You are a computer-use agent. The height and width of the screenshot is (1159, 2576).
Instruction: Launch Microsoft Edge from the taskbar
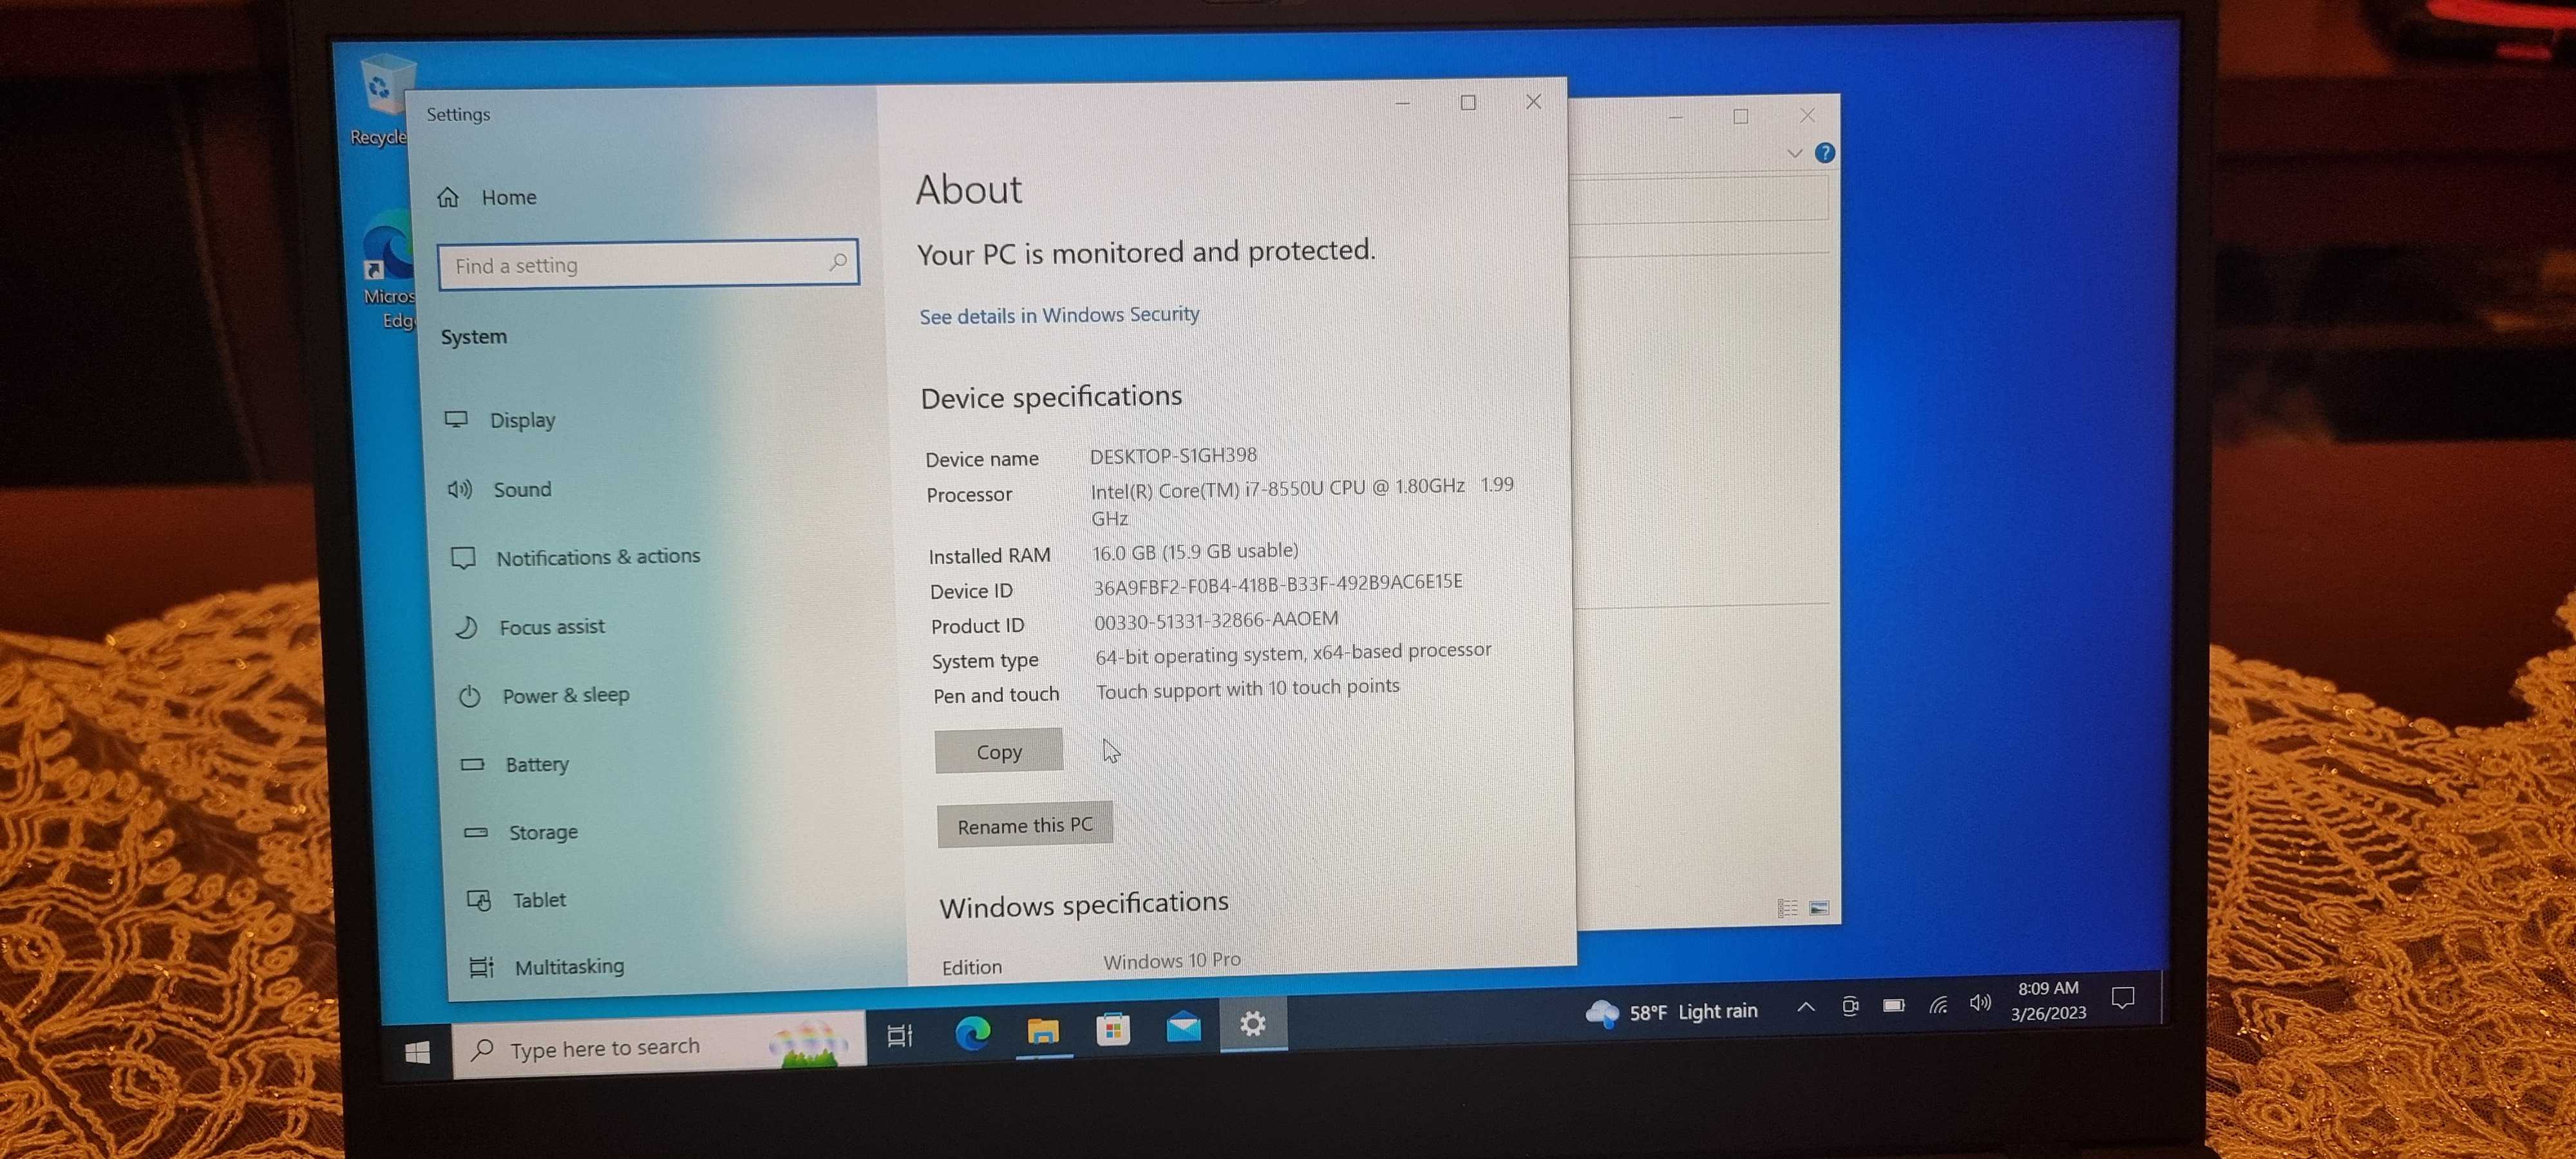click(972, 1032)
